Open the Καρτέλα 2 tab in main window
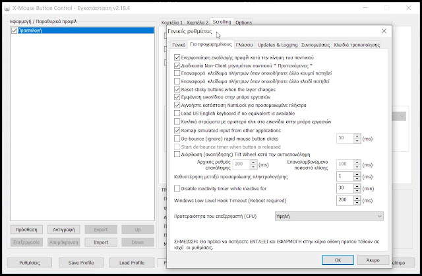The image size is (422, 276). [198, 22]
